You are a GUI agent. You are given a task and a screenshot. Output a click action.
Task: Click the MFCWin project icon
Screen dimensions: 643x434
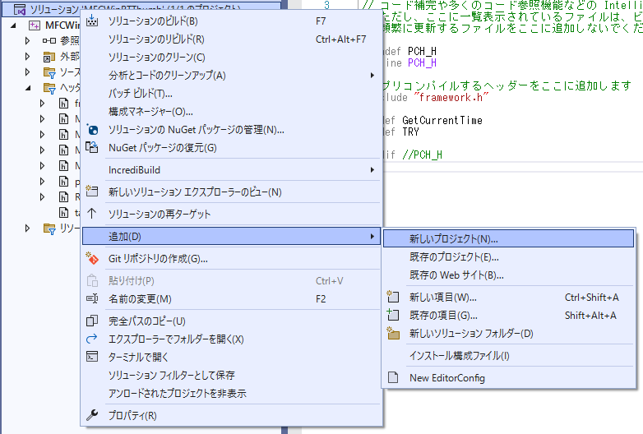tap(35, 25)
